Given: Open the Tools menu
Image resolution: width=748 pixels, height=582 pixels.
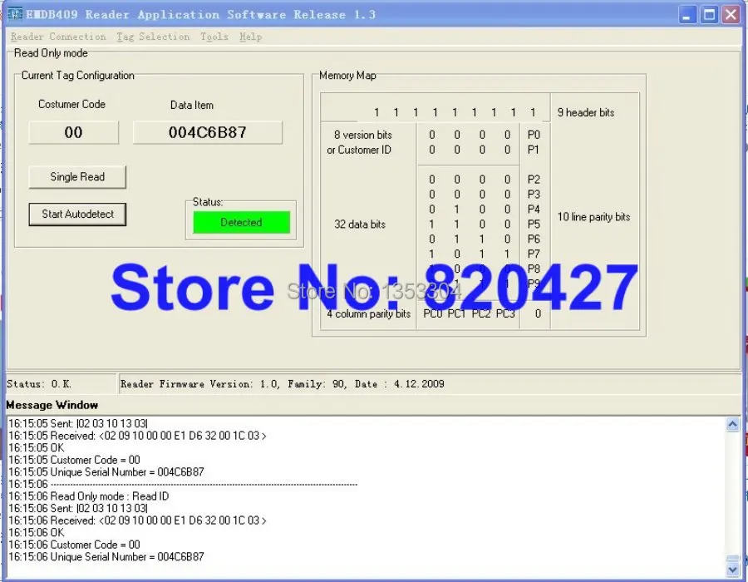Looking at the screenshot, I should [x=214, y=37].
